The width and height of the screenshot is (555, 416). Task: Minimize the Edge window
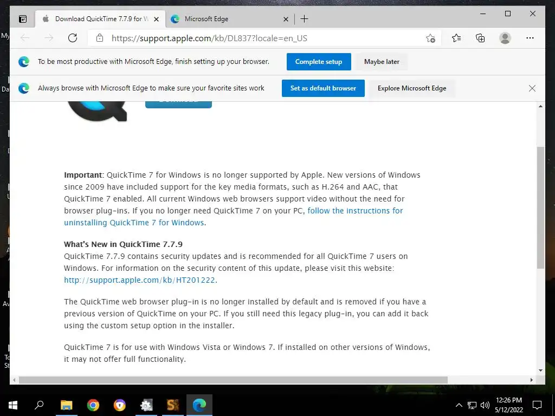(x=483, y=14)
